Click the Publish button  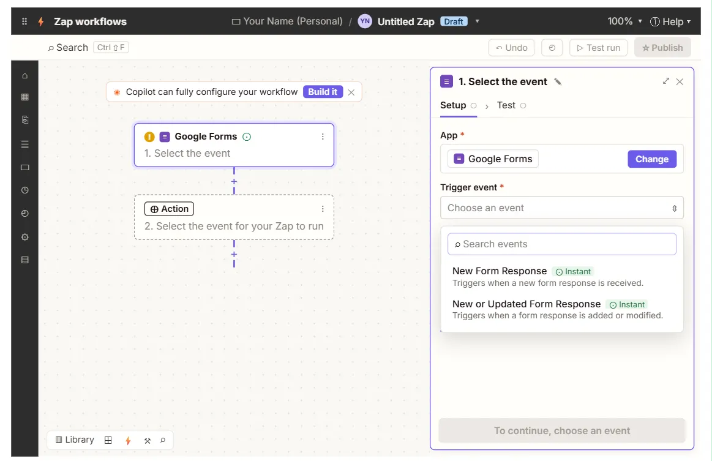click(x=662, y=48)
